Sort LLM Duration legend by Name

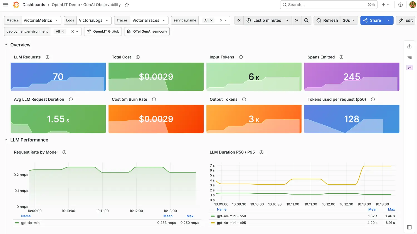point(222,210)
